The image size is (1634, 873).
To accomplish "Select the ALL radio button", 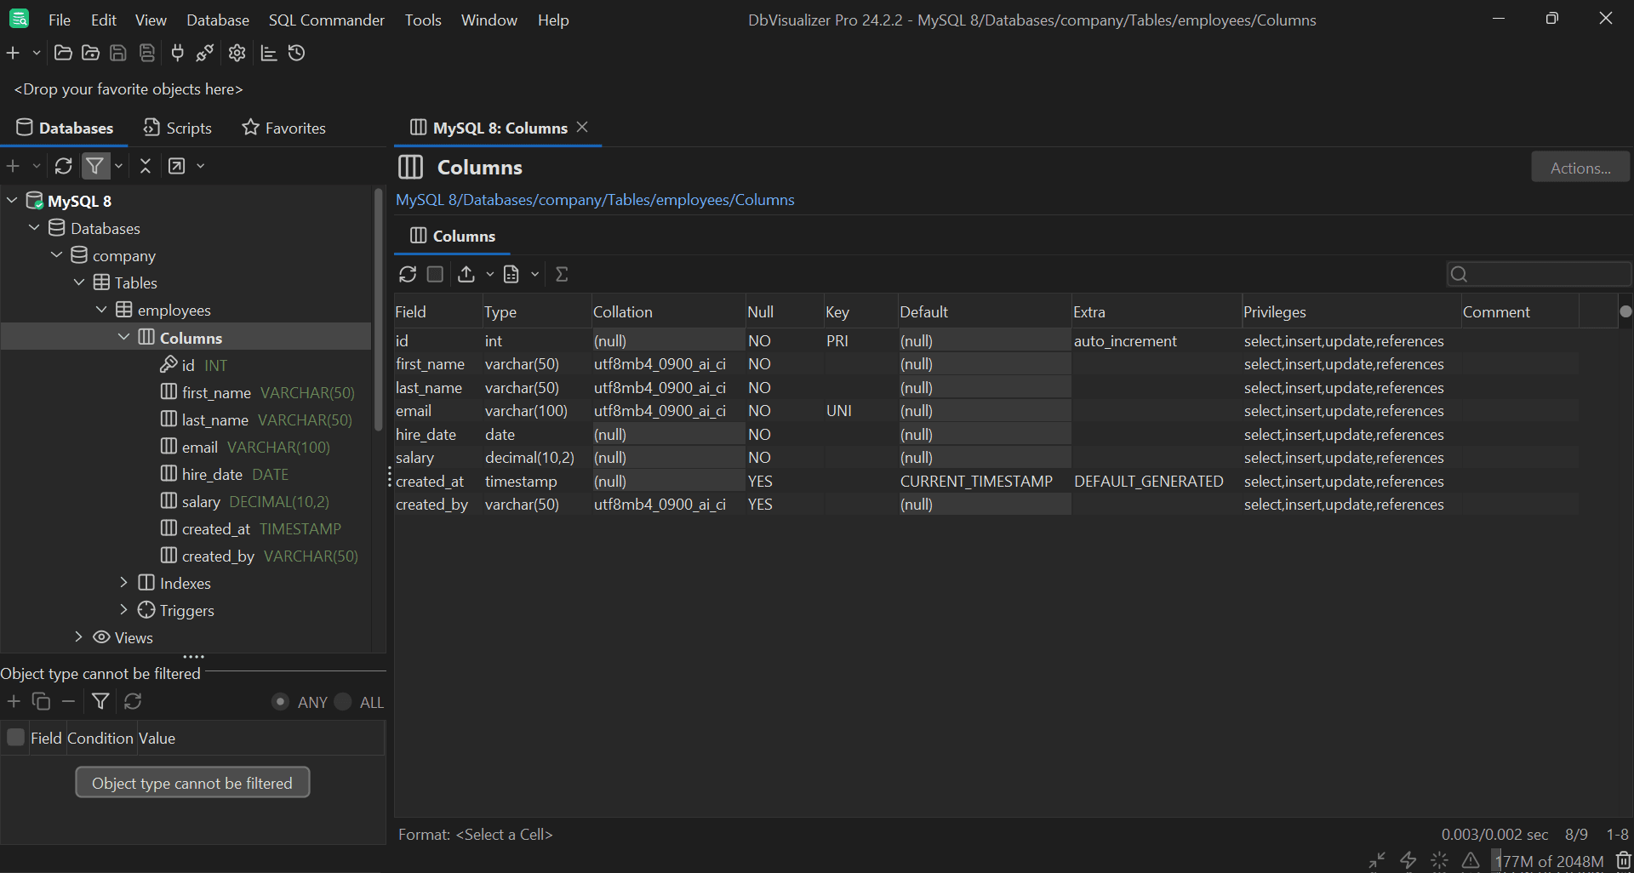I will pyautogui.click(x=343, y=702).
